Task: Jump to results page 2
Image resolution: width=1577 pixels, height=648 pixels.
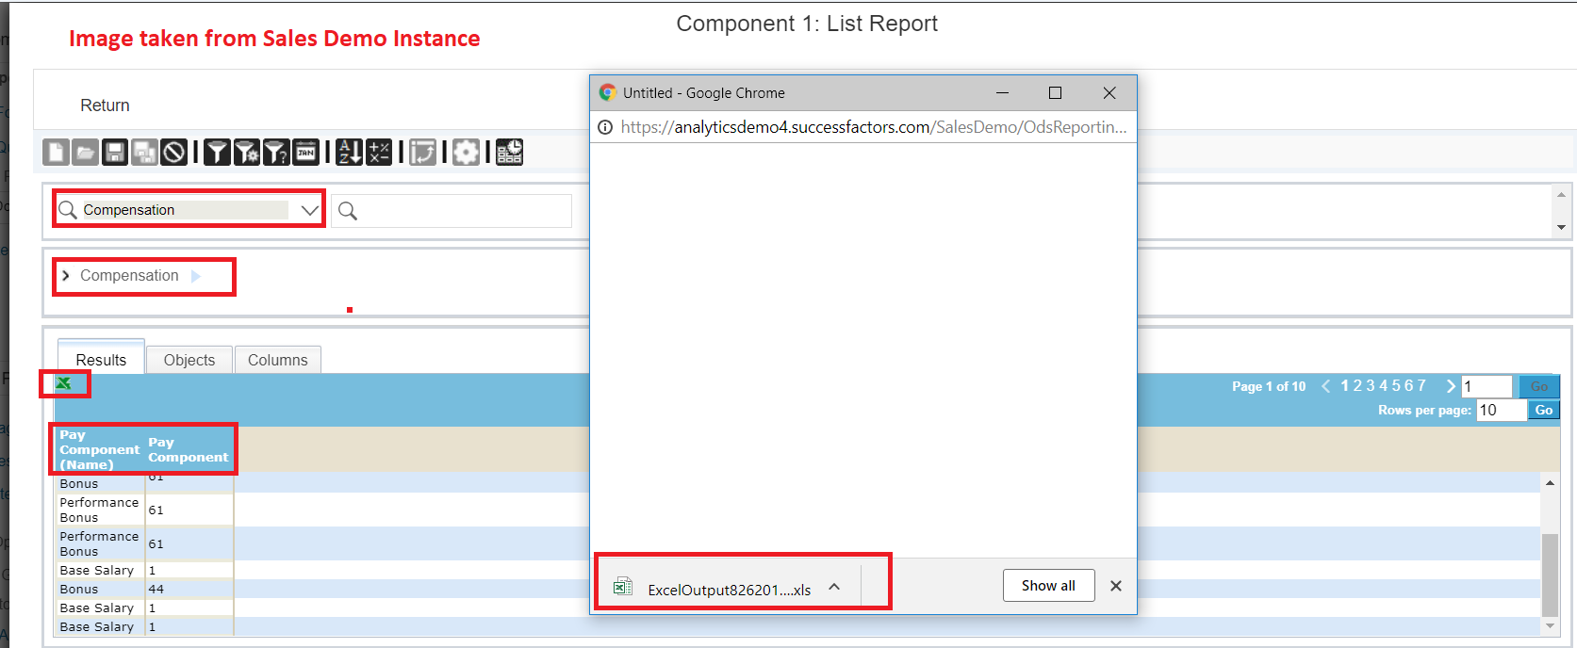Action: (x=1358, y=386)
